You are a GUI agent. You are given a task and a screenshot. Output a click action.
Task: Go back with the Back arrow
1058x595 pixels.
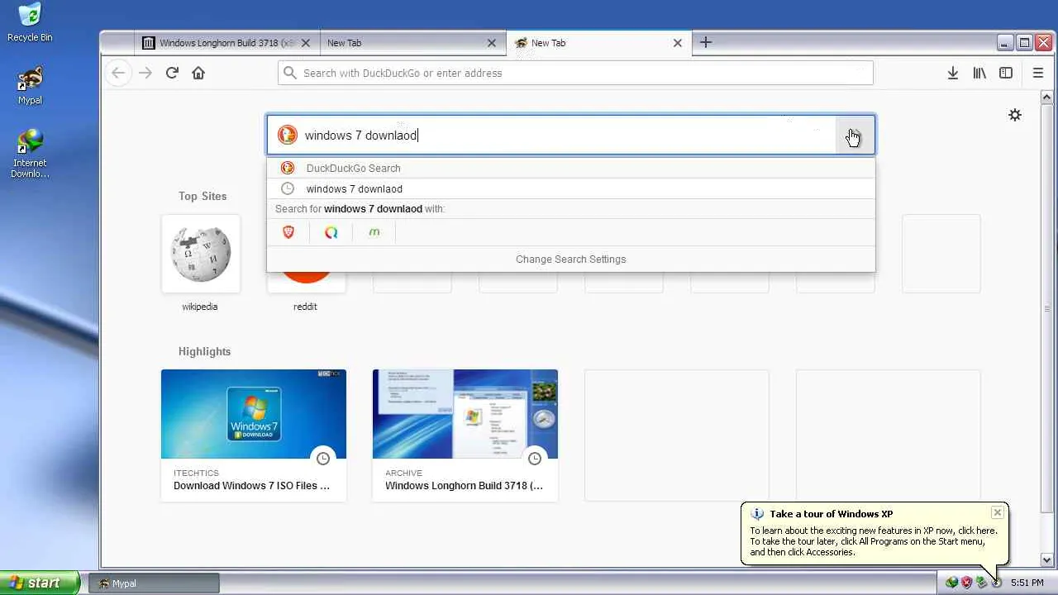click(x=118, y=73)
